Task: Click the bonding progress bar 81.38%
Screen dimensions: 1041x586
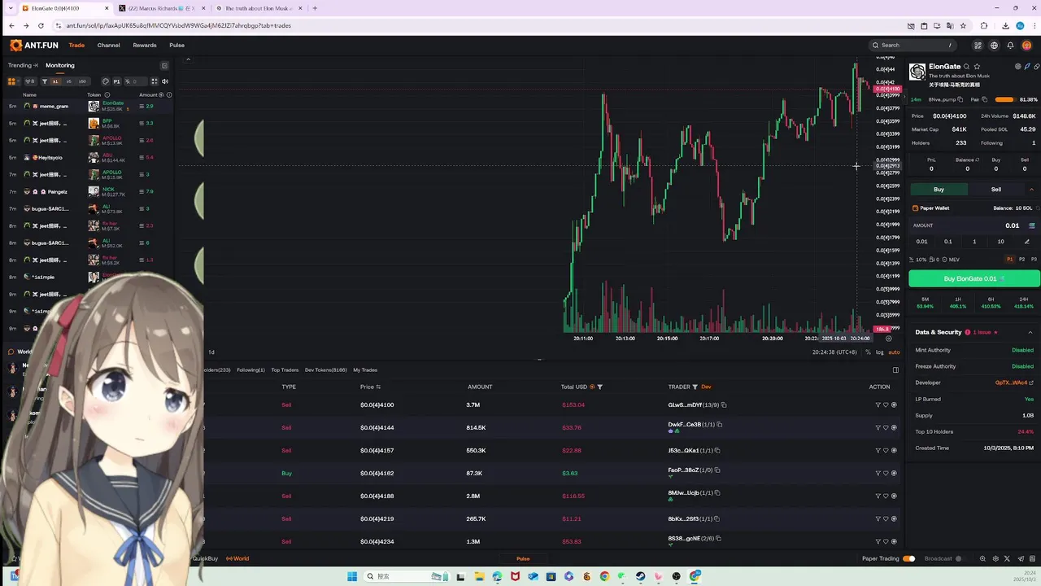Action: tap(1004, 99)
